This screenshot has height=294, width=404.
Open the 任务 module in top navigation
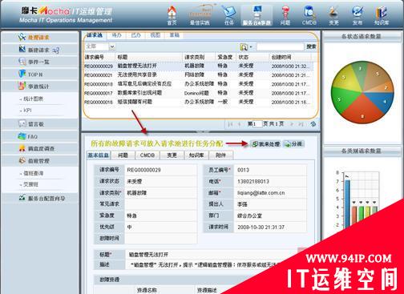point(229,15)
